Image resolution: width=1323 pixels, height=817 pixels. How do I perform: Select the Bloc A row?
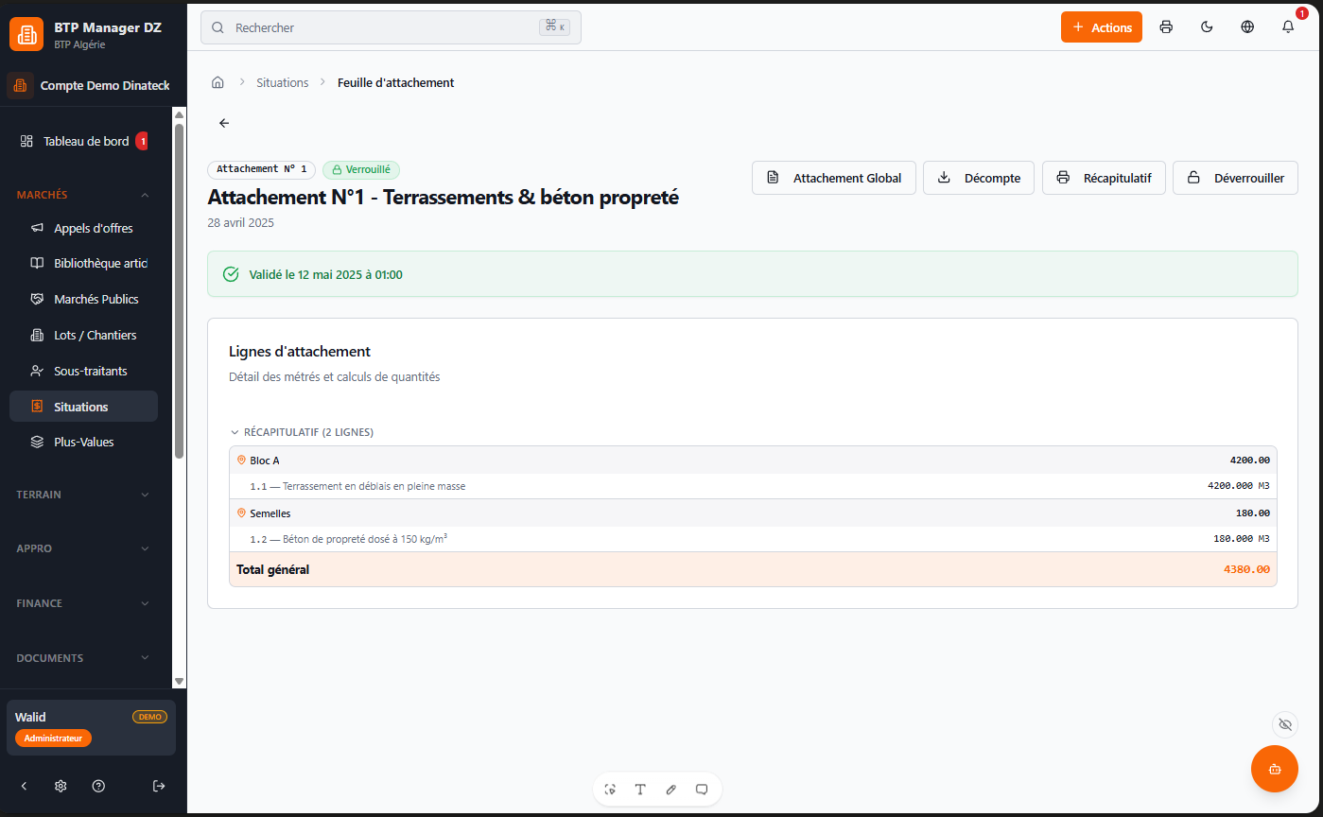click(x=753, y=460)
